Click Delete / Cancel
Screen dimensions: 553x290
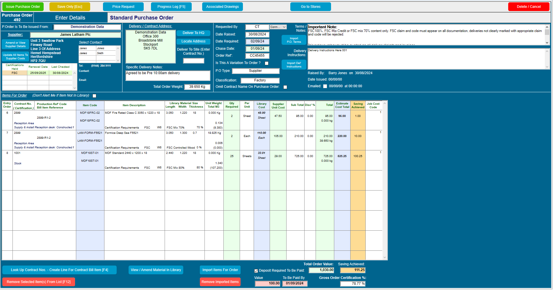click(529, 6)
